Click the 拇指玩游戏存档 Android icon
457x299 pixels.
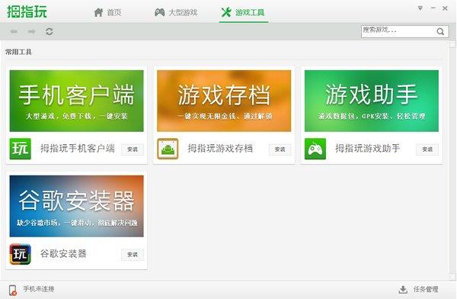click(168, 149)
